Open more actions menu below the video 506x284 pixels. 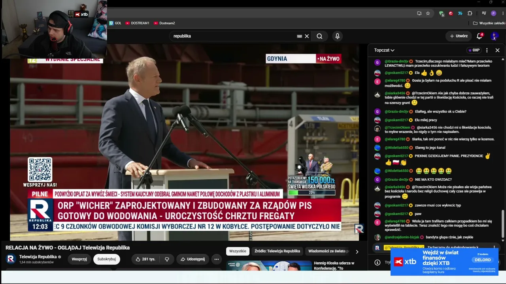(217, 259)
